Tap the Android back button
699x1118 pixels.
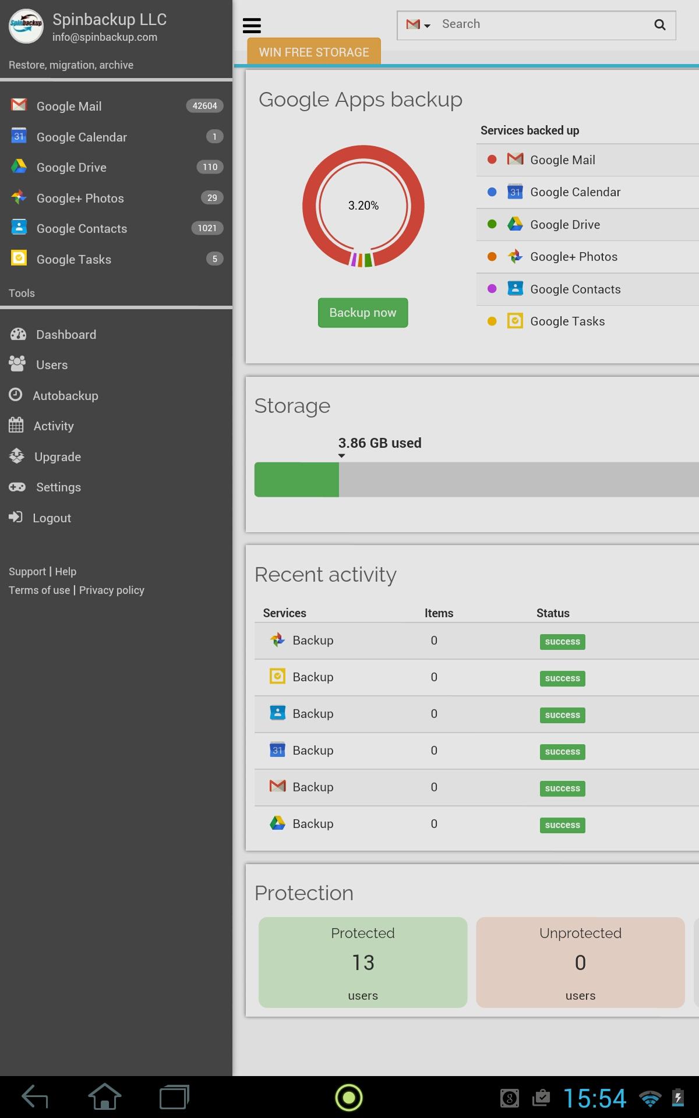pos(34,1098)
